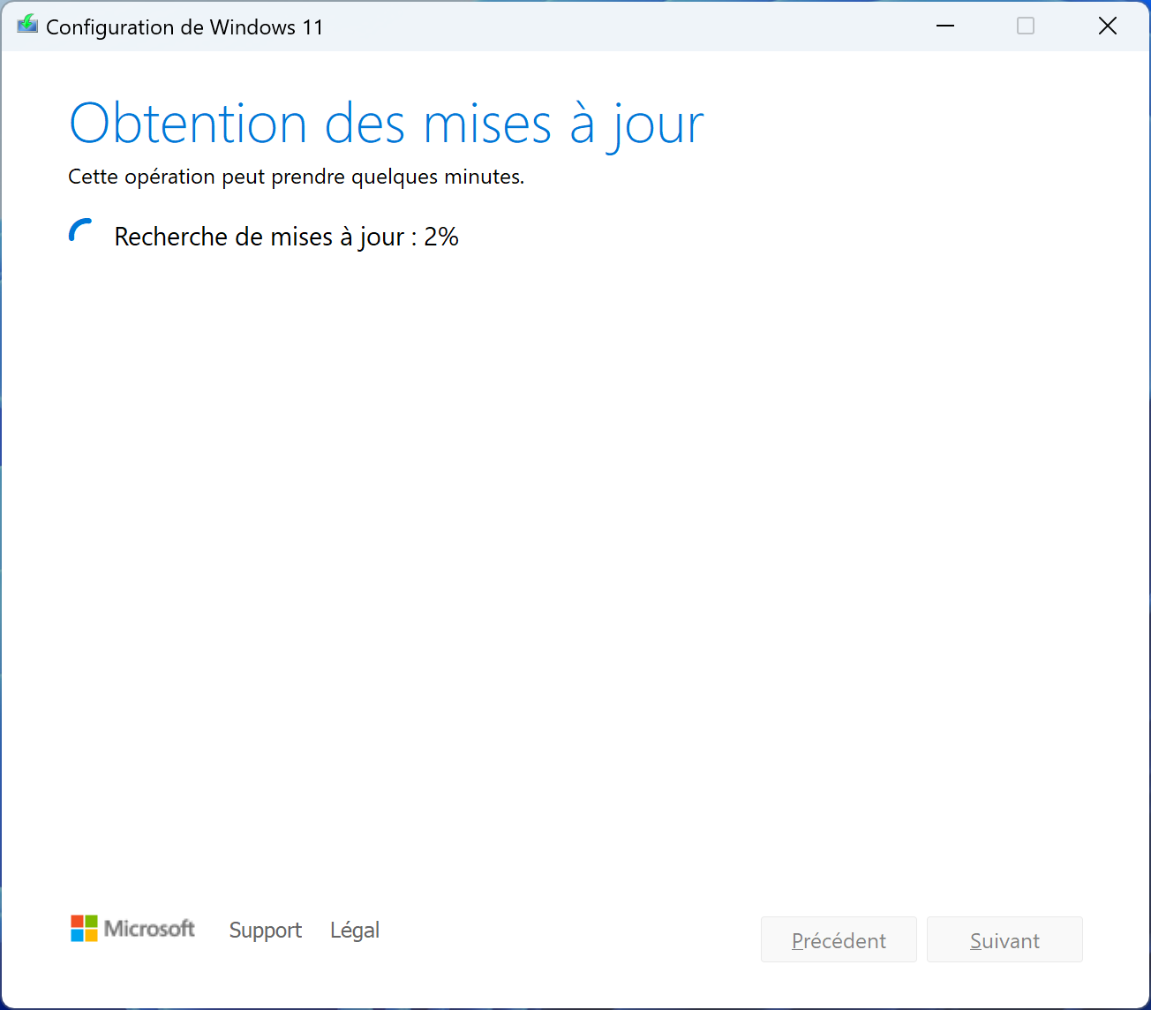Click the status 'Recherche de mises à jour : 2%'

tap(287, 237)
